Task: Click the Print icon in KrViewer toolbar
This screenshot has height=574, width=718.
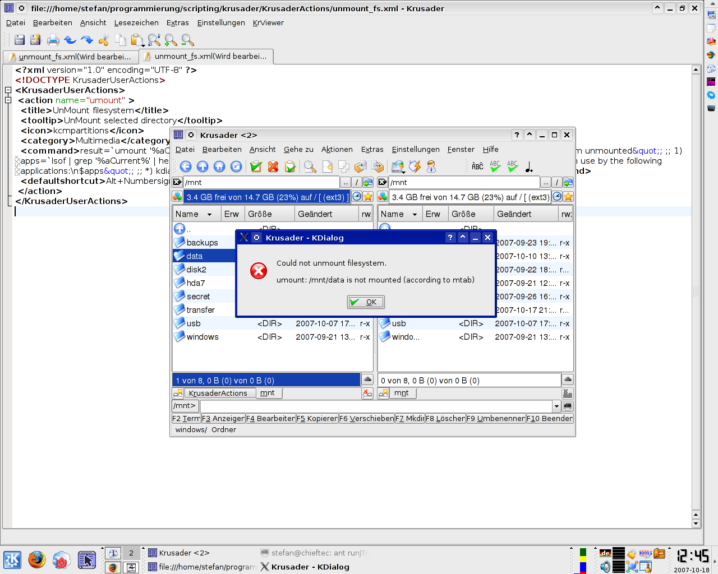Action: 53,40
